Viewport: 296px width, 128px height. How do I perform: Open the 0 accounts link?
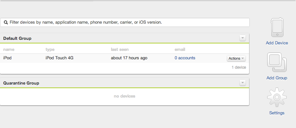pyautogui.click(x=185, y=58)
